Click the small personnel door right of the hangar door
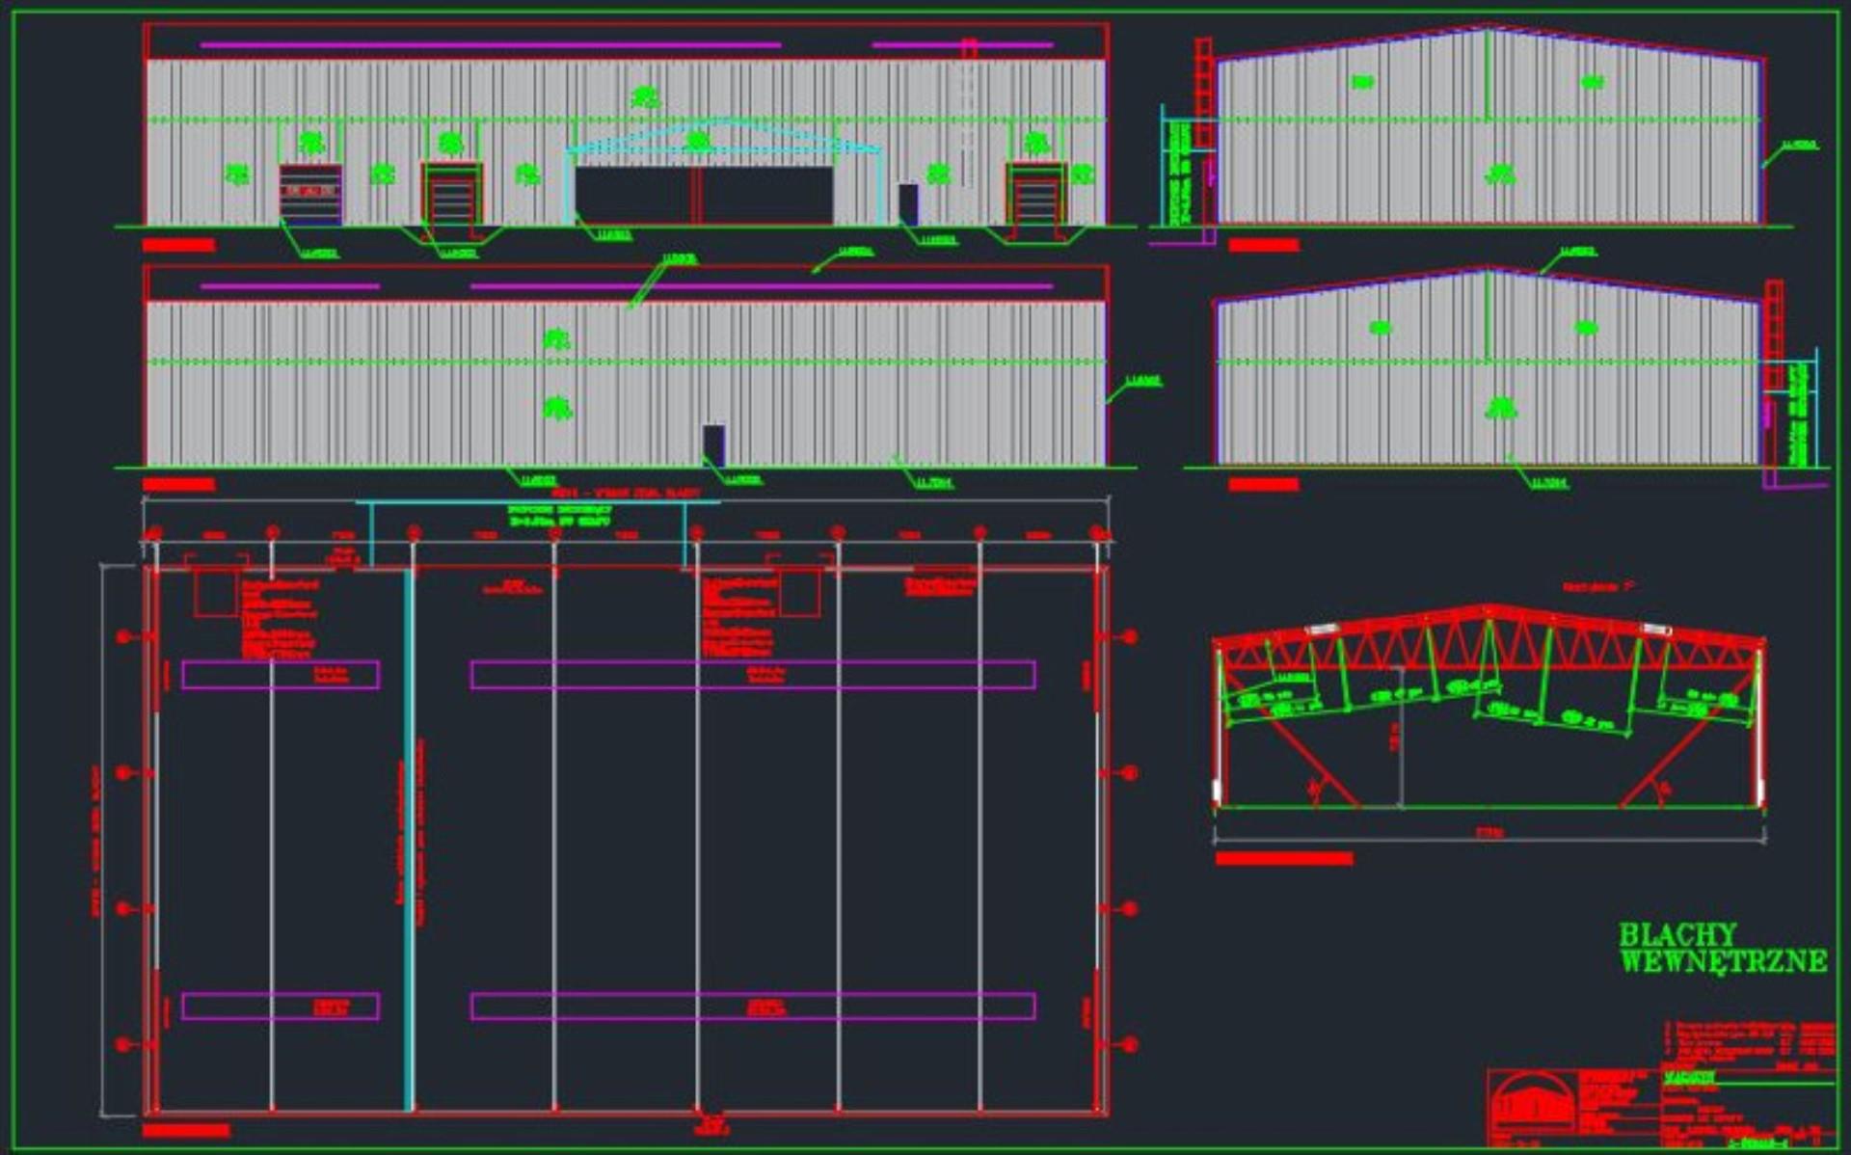 908,204
